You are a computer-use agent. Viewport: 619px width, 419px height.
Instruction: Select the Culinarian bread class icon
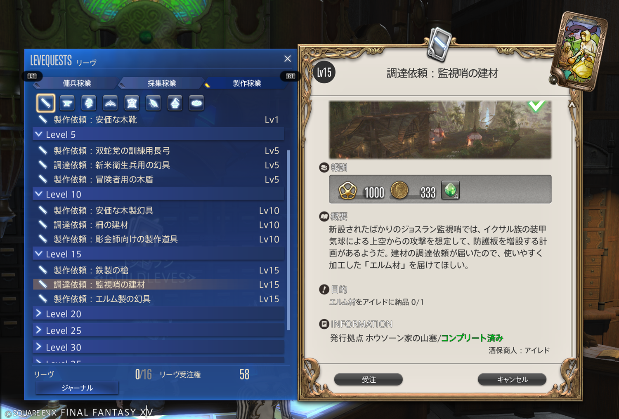click(196, 103)
